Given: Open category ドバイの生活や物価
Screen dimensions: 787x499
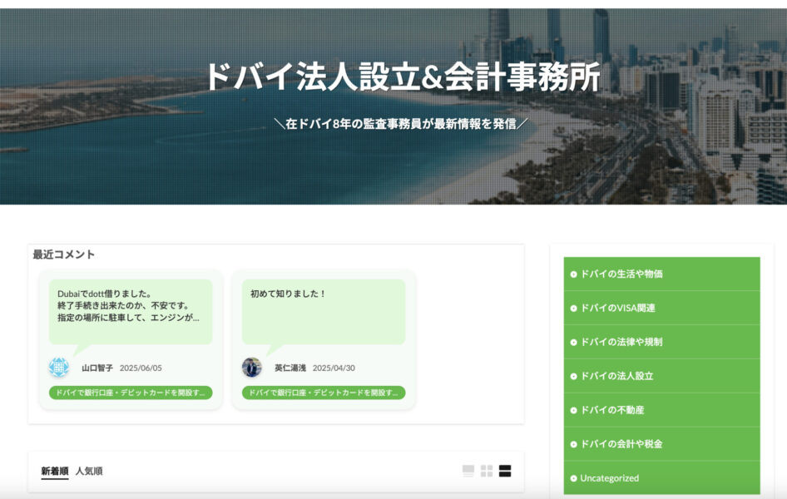Looking at the screenshot, I should pos(661,274).
